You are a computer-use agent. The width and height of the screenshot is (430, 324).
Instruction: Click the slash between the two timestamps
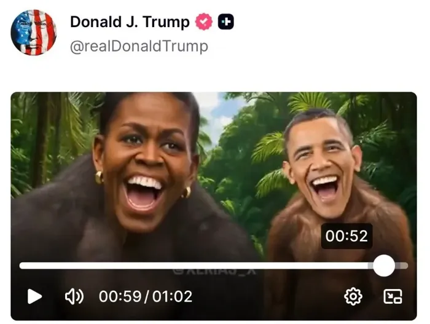pos(147,296)
